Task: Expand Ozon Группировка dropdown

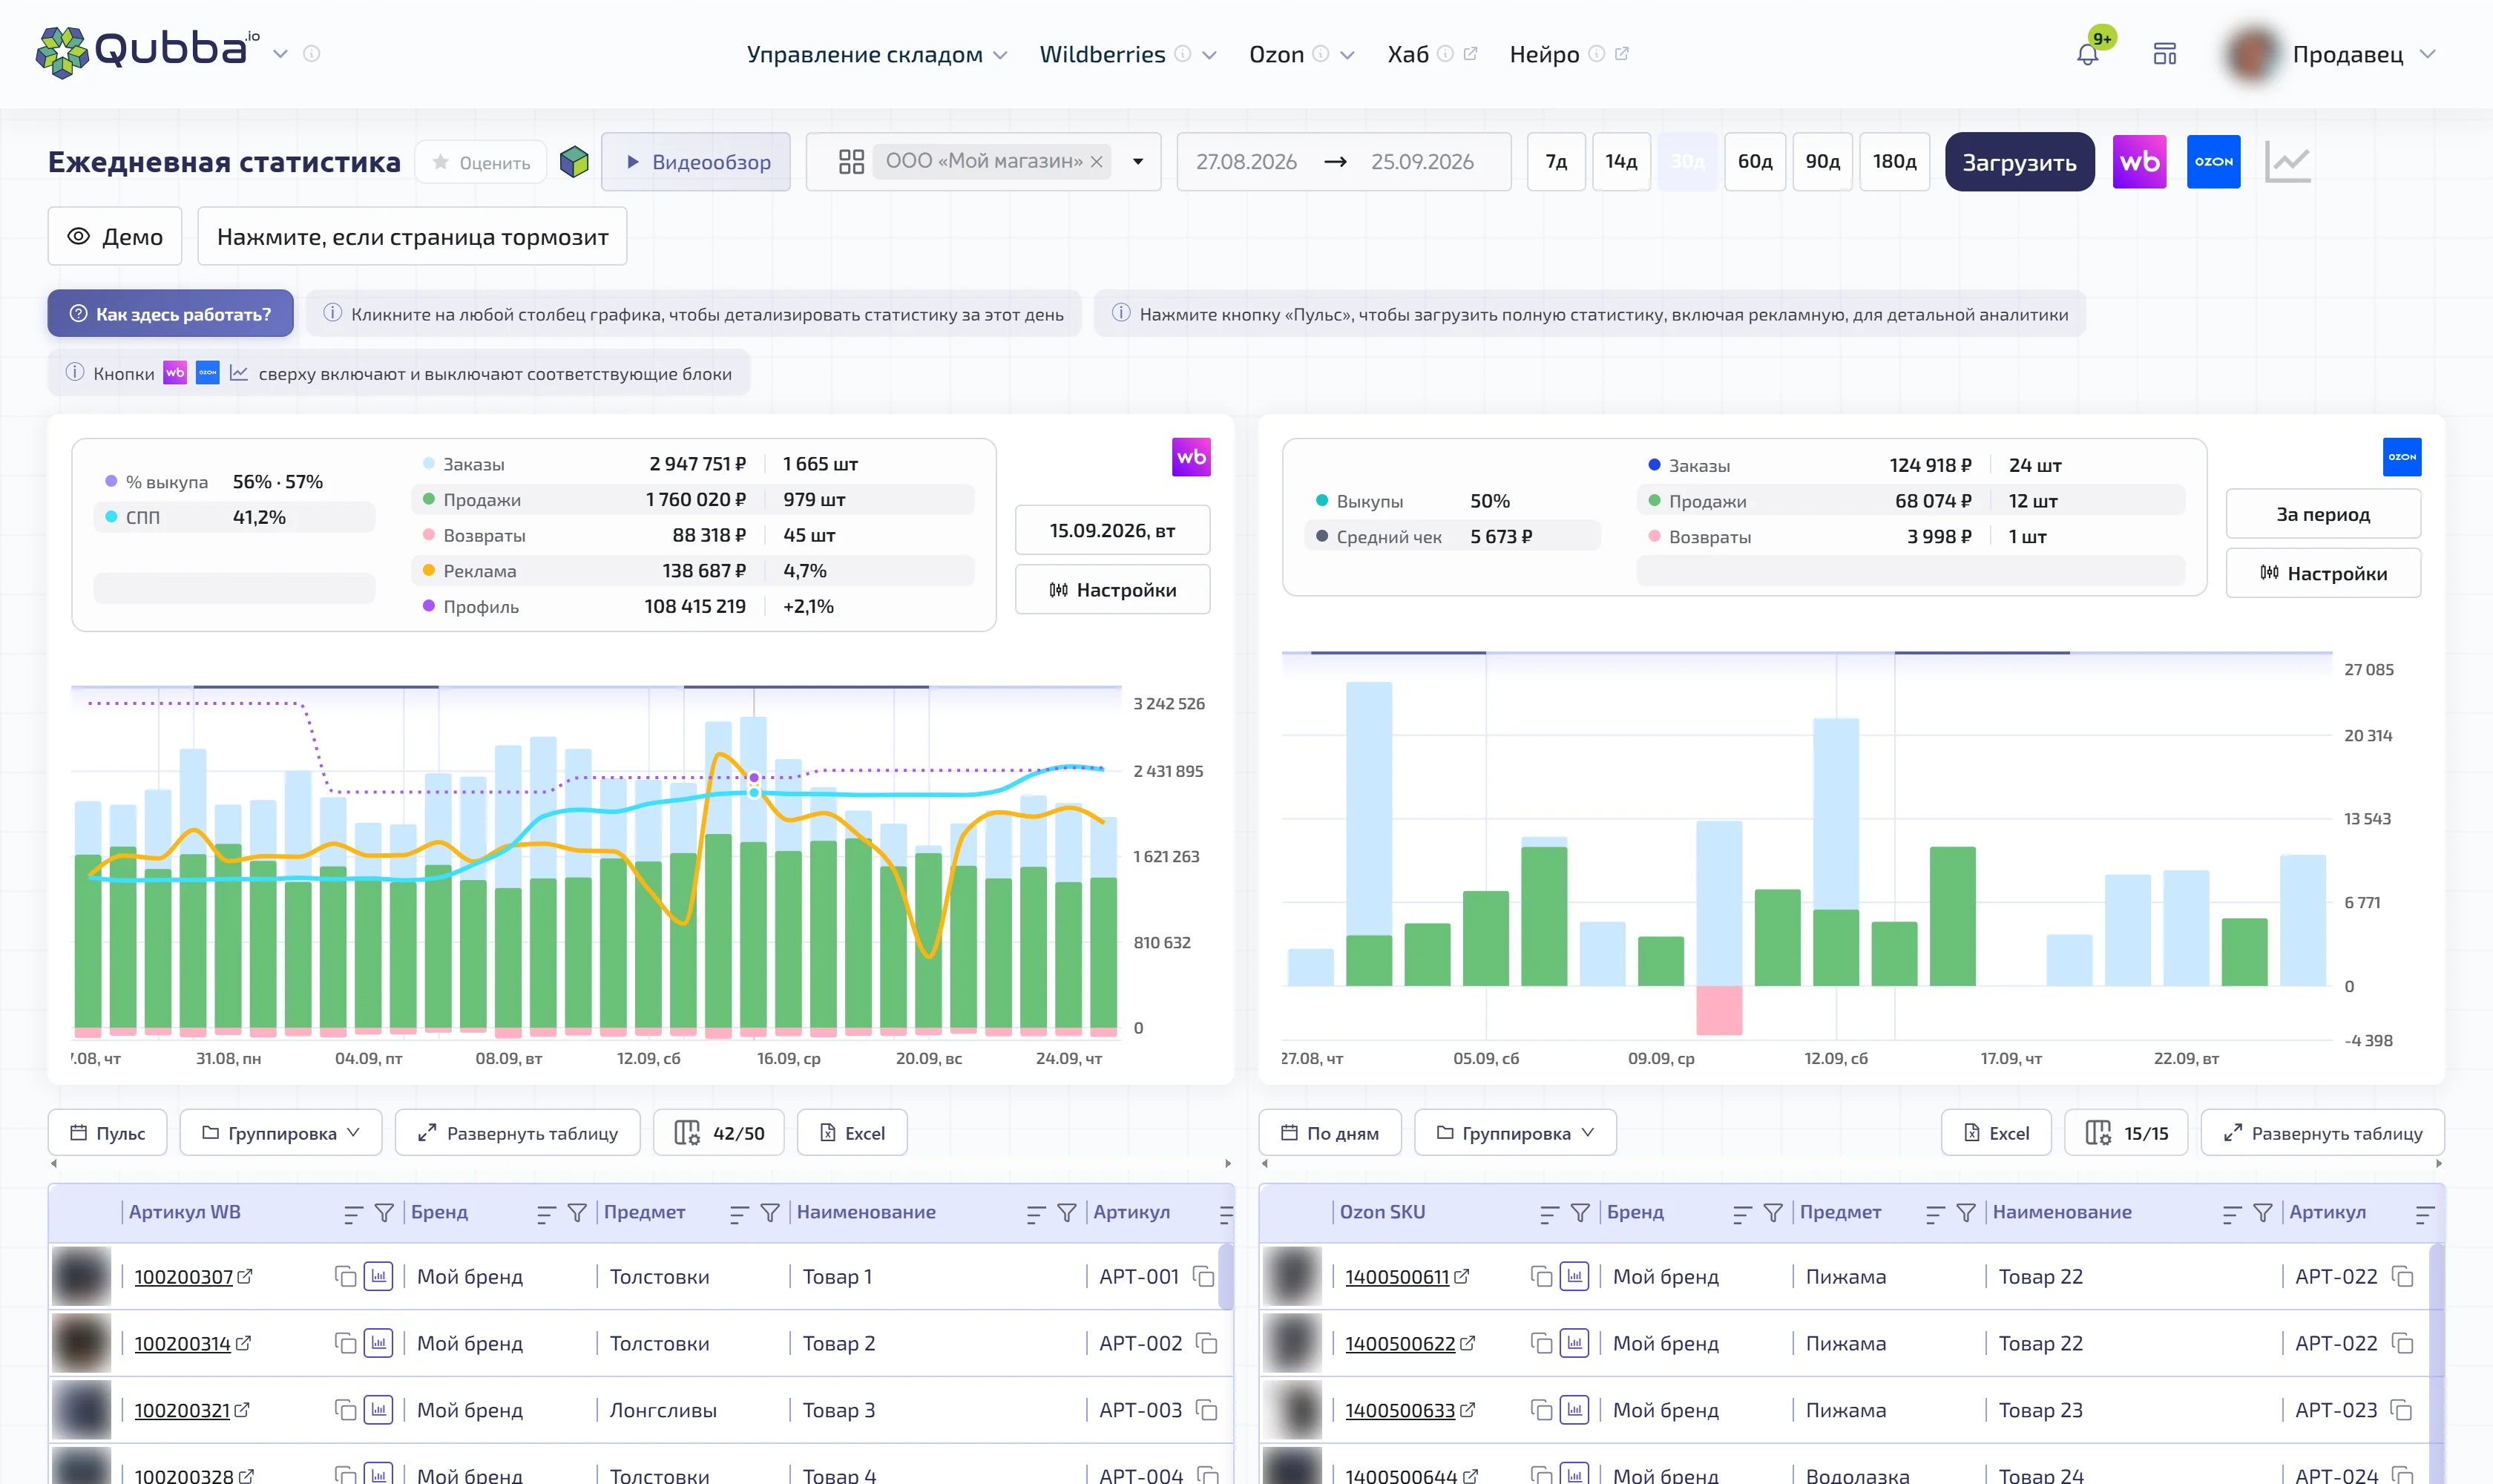Action: tap(1515, 1133)
